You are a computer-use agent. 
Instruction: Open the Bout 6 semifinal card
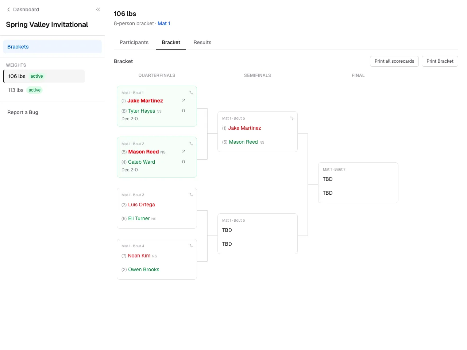pos(258,234)
